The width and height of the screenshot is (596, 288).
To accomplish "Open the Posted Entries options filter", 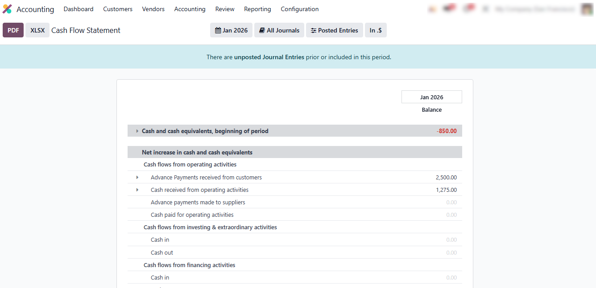I will (x=334, y=30).
